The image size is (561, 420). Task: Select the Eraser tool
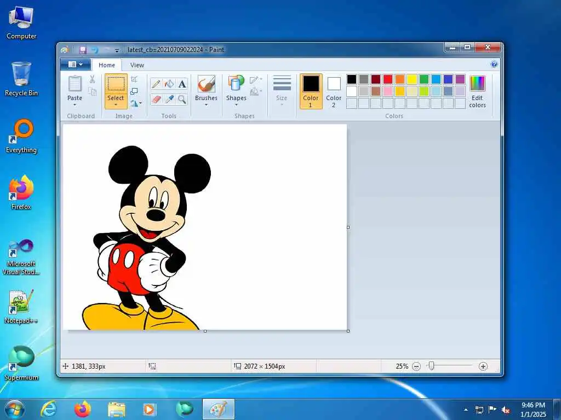click(x=156, y=99)
